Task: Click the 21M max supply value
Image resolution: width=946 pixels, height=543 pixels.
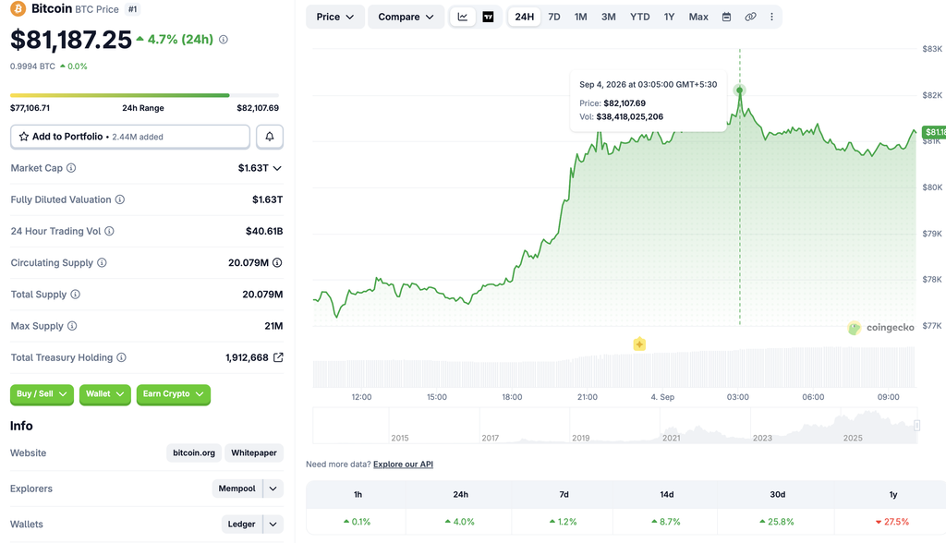Action: [x=273, y=326]
